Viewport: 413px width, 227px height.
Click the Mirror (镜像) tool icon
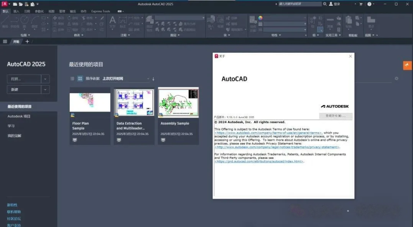pyautogui.click(x=69, y=24)
